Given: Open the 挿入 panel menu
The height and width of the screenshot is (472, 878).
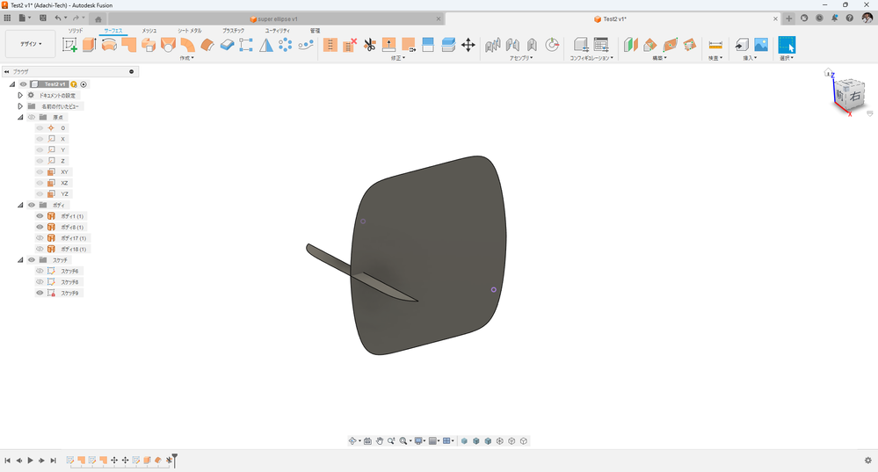Looking at the screenshot, I should point(750,58).
